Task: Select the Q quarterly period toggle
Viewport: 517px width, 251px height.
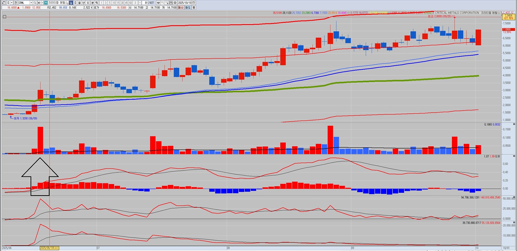Action: 88,3
